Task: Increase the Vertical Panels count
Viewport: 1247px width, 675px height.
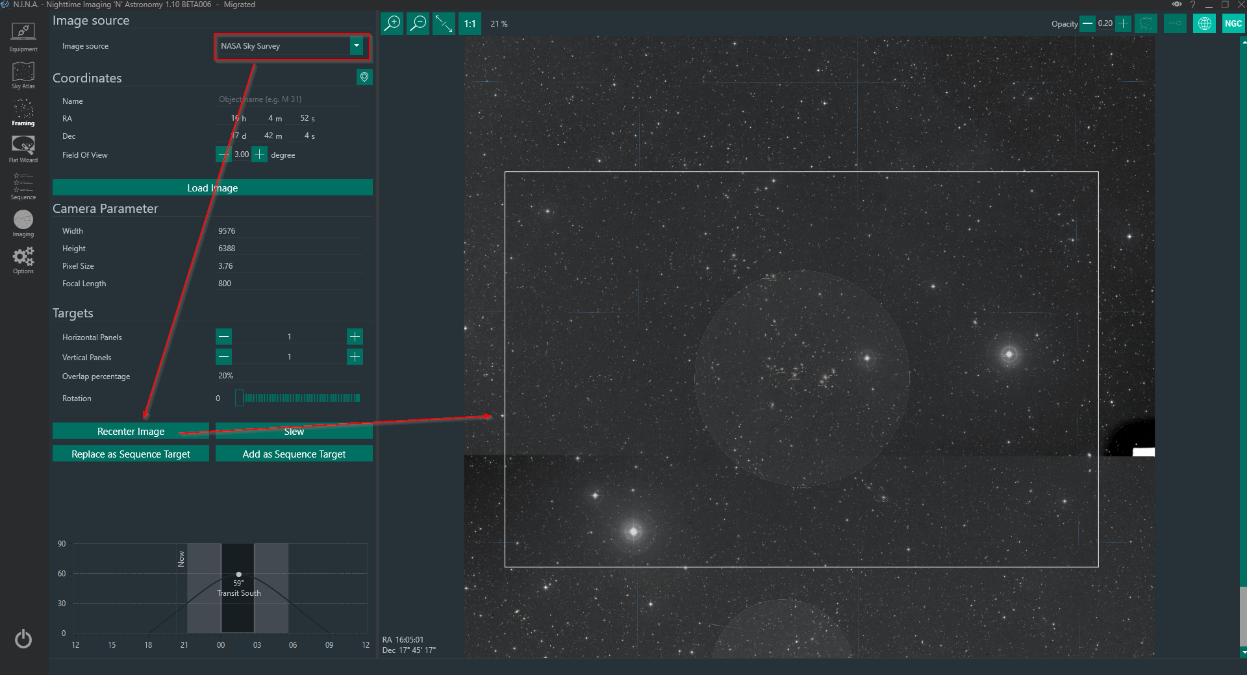Action: pos(355,356)
